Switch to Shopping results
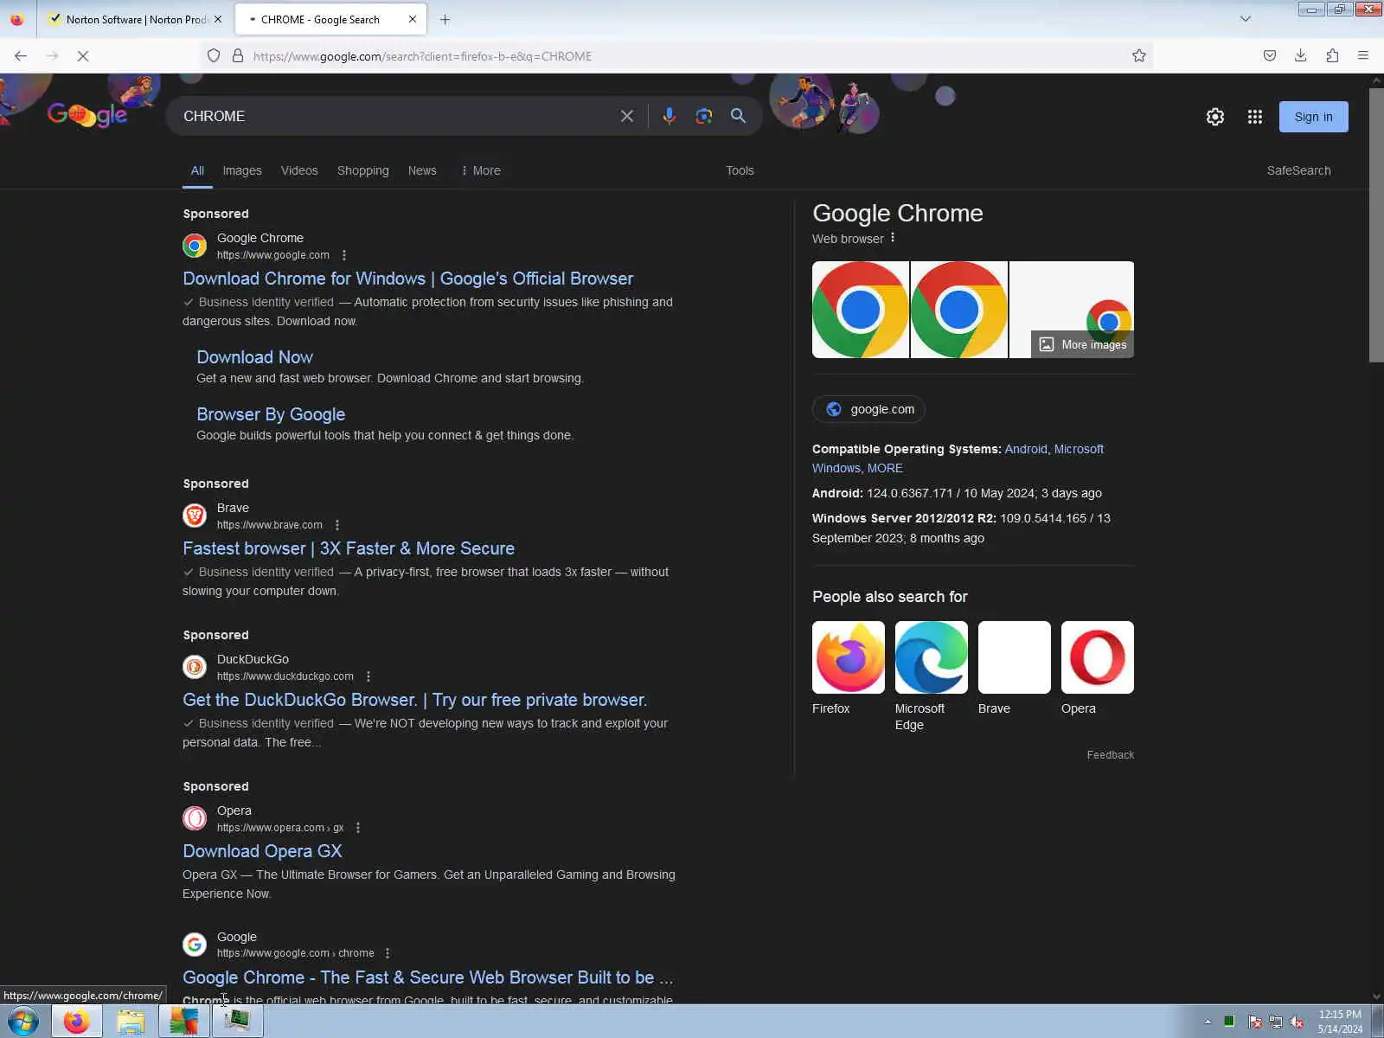 363,170
